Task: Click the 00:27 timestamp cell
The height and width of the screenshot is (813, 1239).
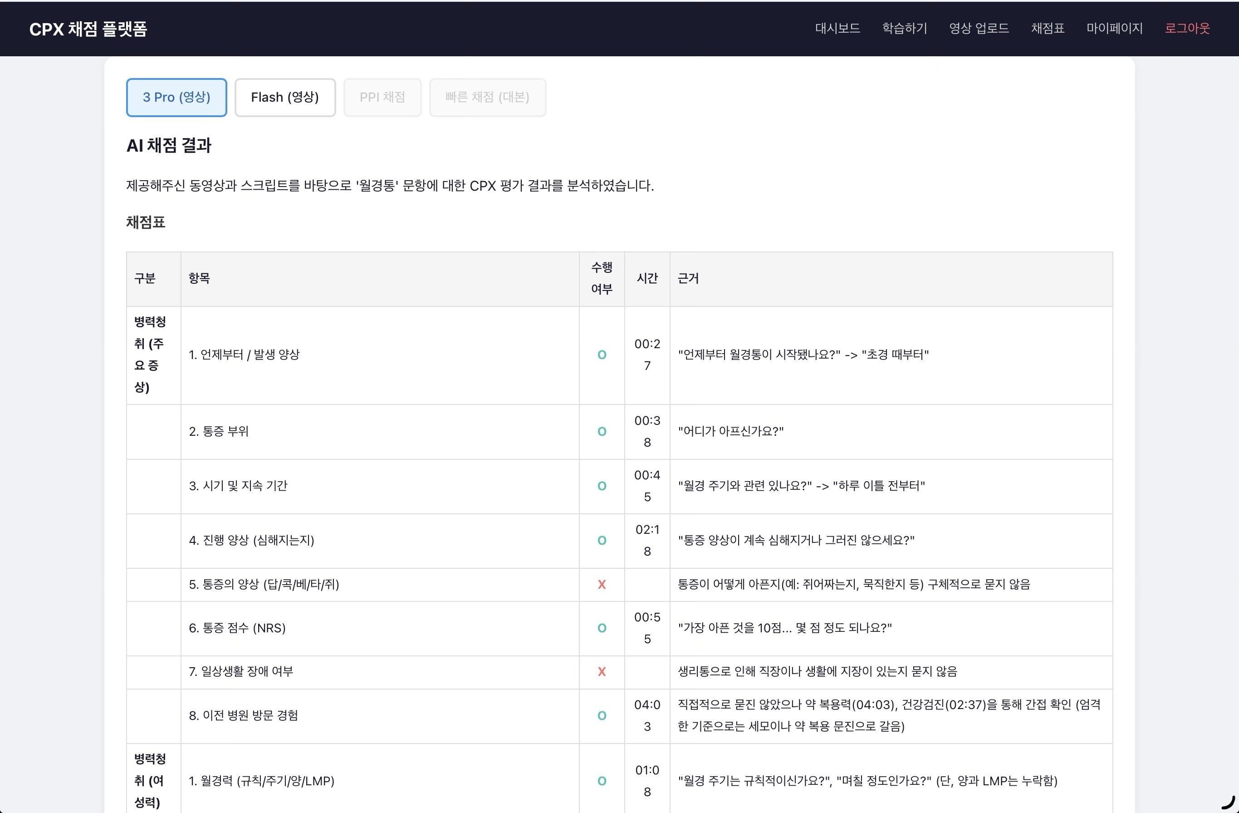Action: coord(647,355)
